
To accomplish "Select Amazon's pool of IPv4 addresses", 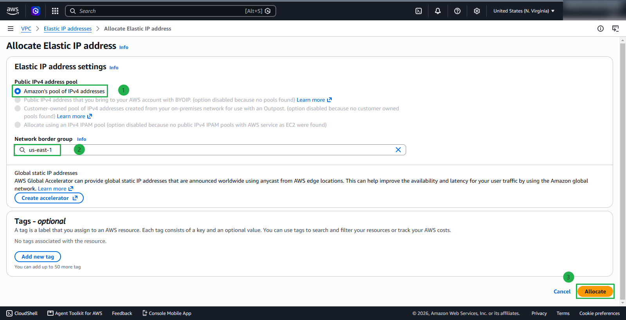I will pyautogui.click(x=18, y=91).
